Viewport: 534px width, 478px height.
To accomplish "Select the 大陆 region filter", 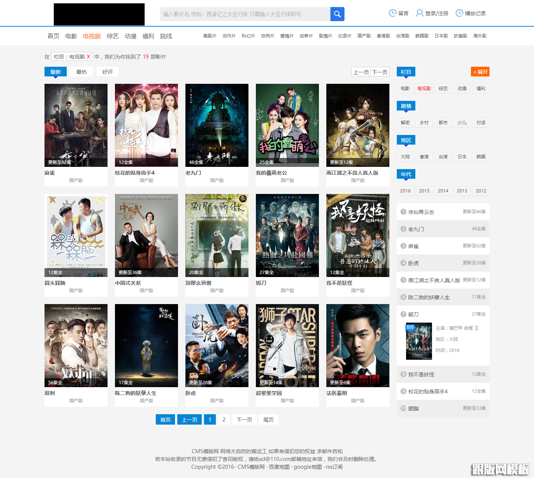I will (x=405, y=157).
